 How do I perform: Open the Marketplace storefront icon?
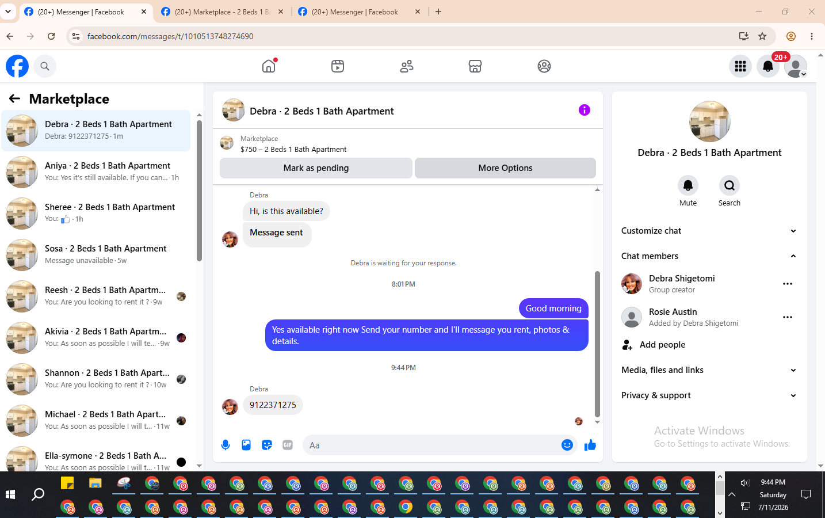tap(475, 66)
